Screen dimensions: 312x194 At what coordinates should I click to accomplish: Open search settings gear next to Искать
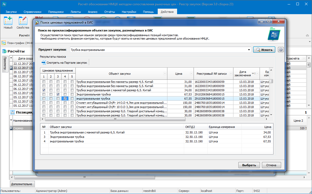pos(281,50)
